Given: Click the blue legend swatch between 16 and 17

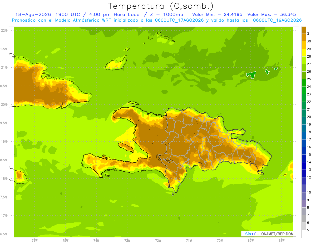Looking at the screenshot, I should [x=304, y=143].
